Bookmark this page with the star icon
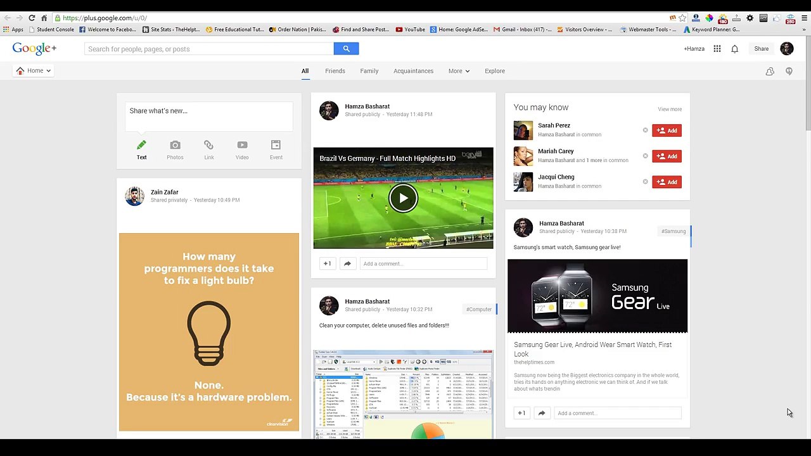The height and width of the screenshot is (456, 811). pos(682,18)
